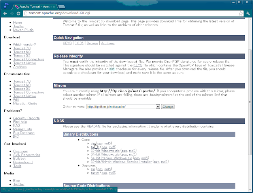Open the FAQ sidebar link
253x193 pixels.
[17, 125]
